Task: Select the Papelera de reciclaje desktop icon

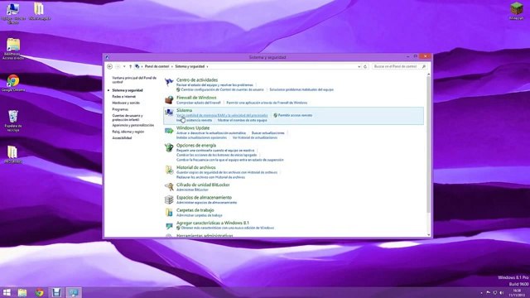Action: click(13, 121)
